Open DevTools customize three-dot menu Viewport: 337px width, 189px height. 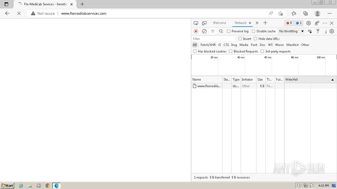pos(325,23)
